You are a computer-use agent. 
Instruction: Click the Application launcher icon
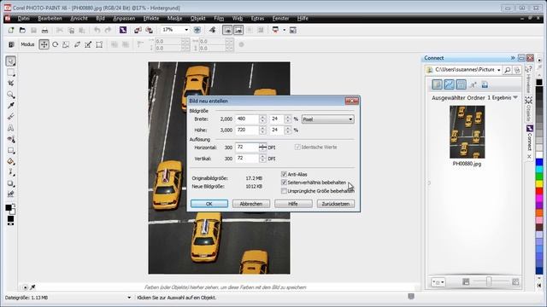click(x=275, y=31)
